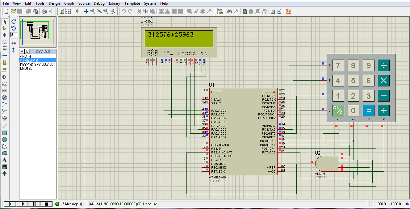Select the 2D Arc graphics tool
This screenshot has height=209, width=410.
5,146
